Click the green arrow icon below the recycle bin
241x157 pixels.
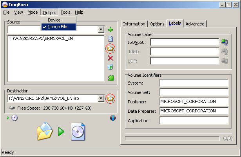[111, 78]
